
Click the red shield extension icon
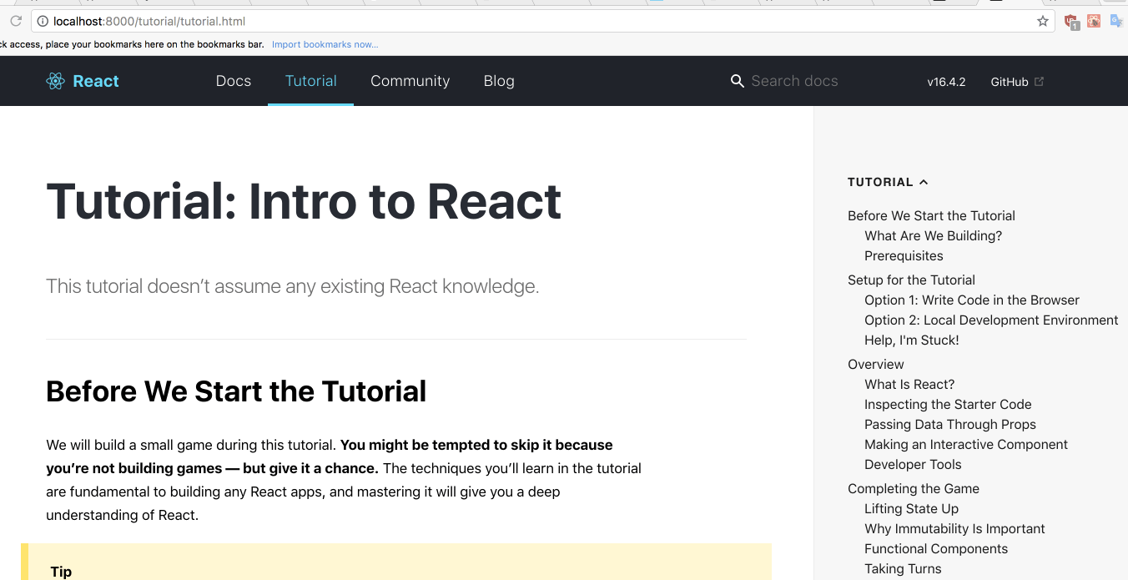(x=1071, y=23)
